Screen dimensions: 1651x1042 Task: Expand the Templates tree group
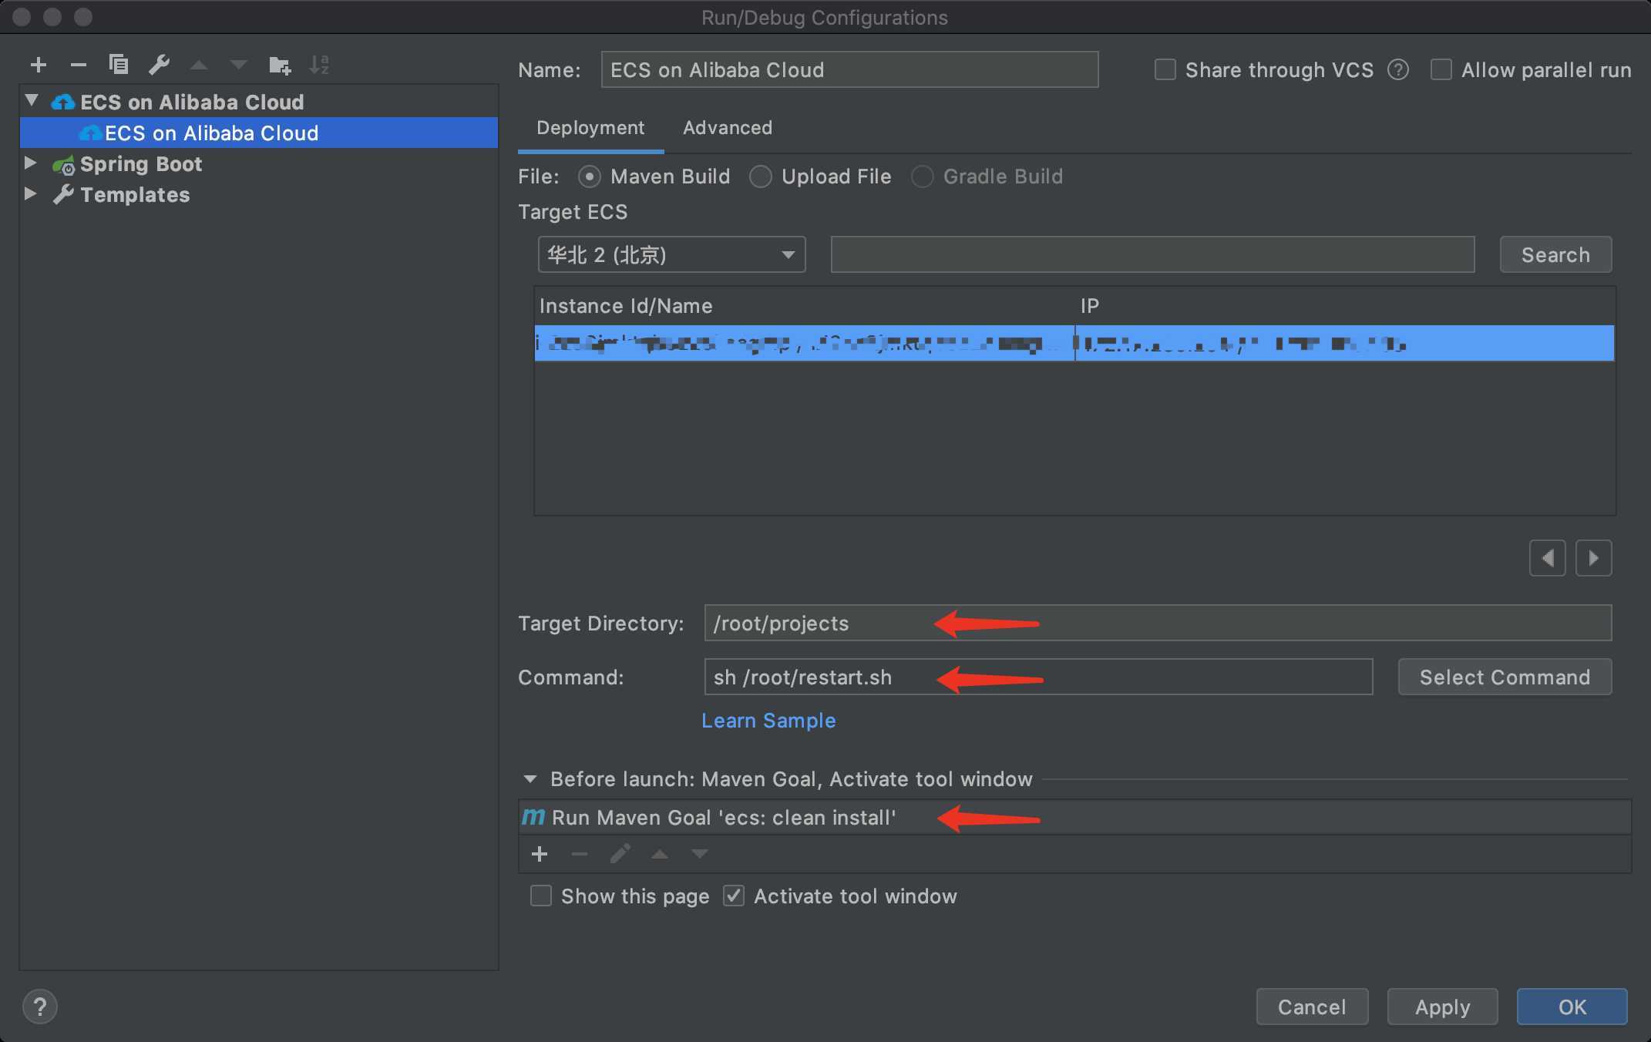click(x=31, y=194)
